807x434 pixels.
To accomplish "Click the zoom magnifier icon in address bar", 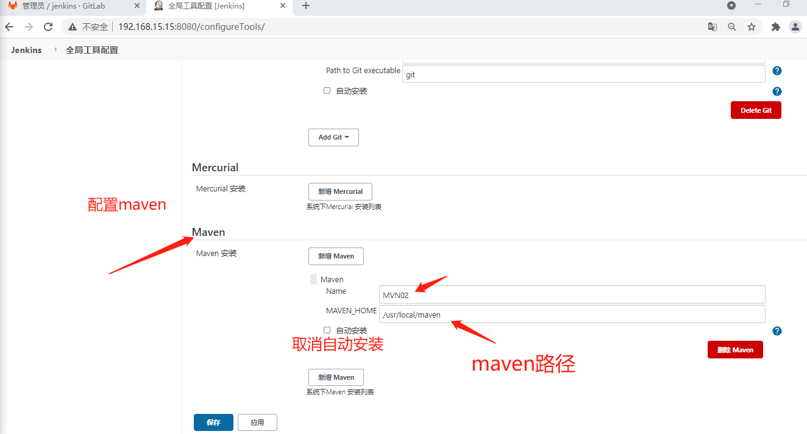I will click(732, 27).
